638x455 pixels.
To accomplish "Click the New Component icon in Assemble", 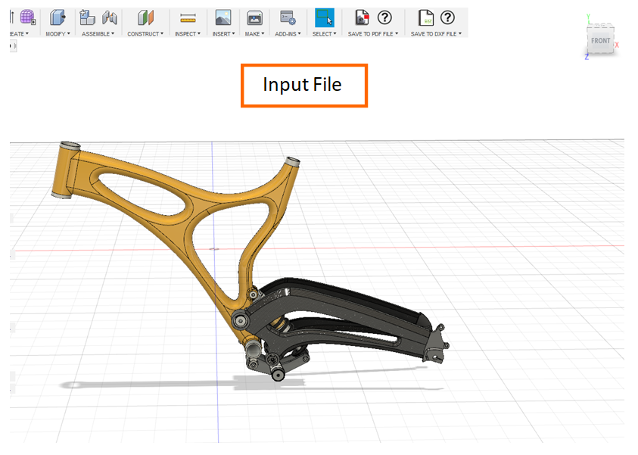I will tap(88, 17).
